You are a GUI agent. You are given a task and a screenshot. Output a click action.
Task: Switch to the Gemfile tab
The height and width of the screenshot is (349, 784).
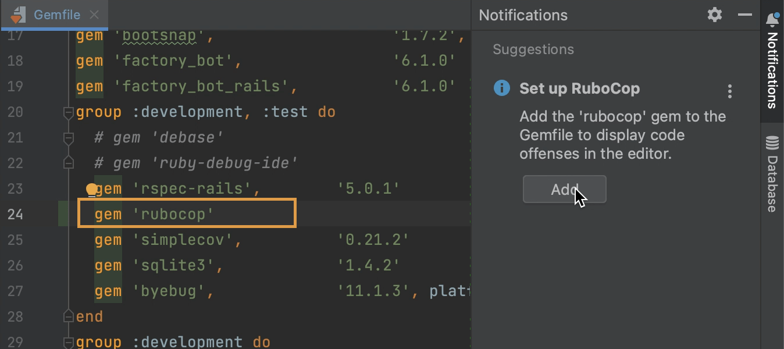pyautogui.click(x=57, y=15)
